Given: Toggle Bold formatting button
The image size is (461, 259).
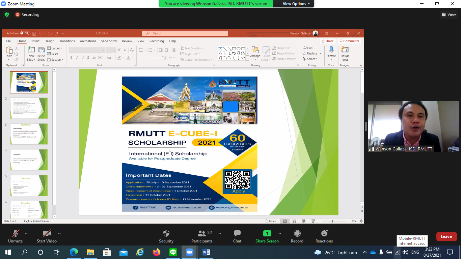Looking at the screenshot, I should click(x=72, y=58).
